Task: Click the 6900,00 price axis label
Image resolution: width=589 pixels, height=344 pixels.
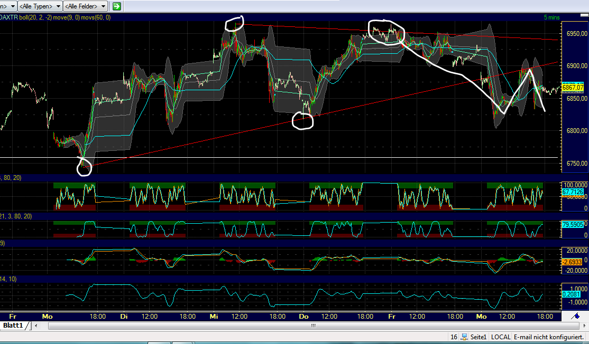Action: [x=577, y=66]
